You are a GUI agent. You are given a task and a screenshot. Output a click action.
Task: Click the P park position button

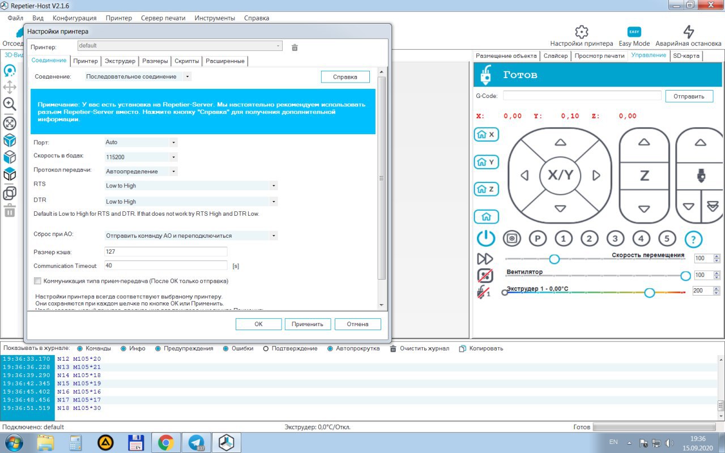tap(538, 238)
